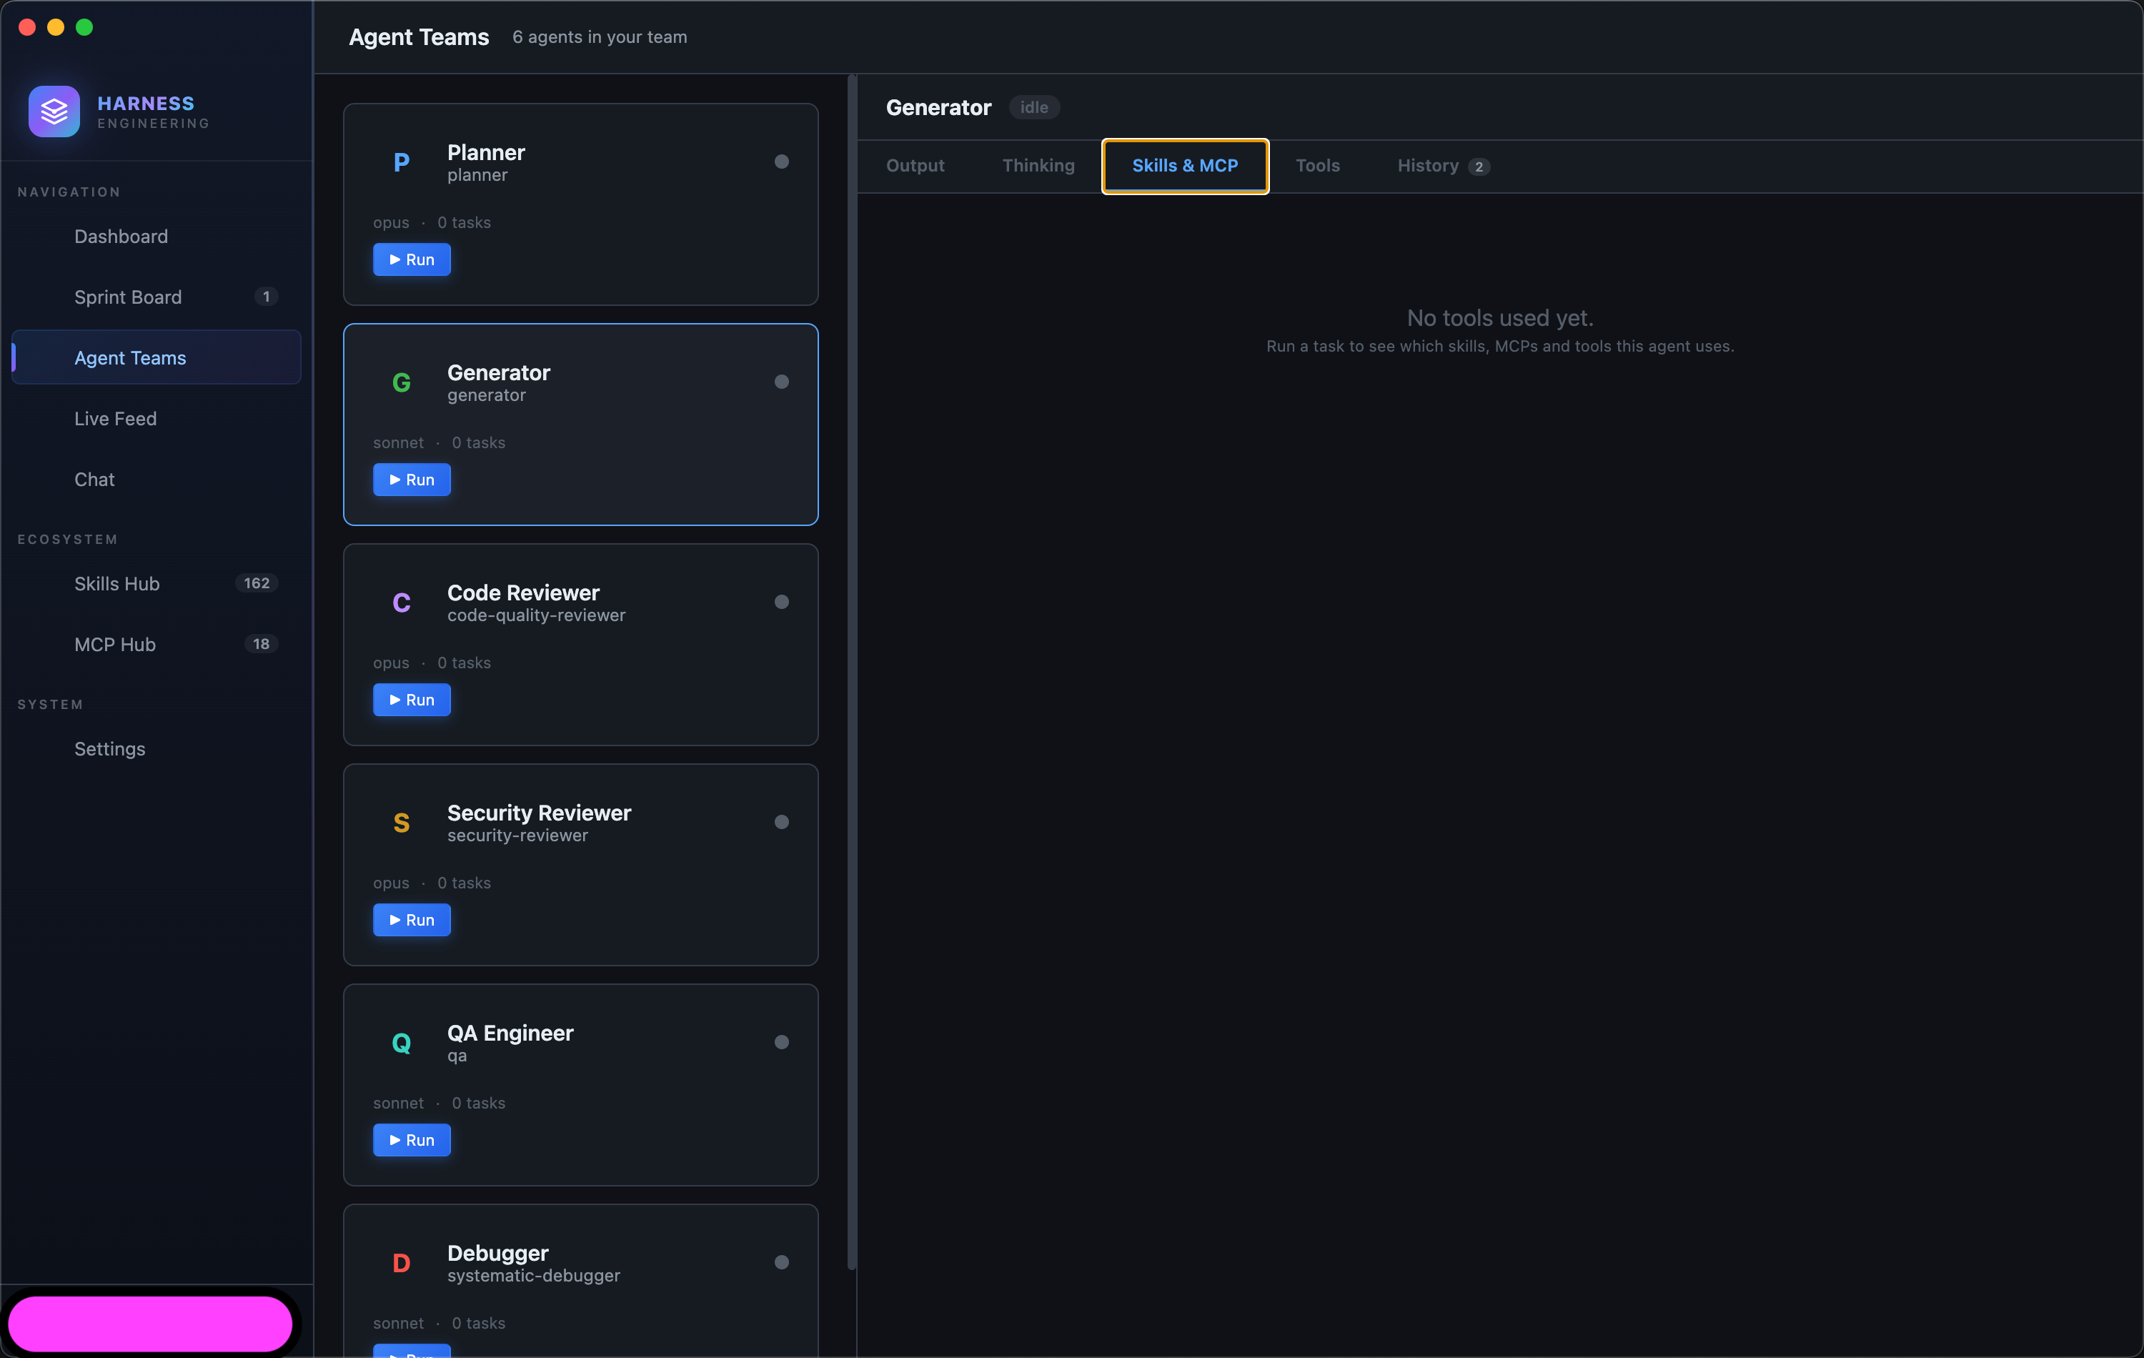Click the Skills Hub count badge 162

pos(257,583)
